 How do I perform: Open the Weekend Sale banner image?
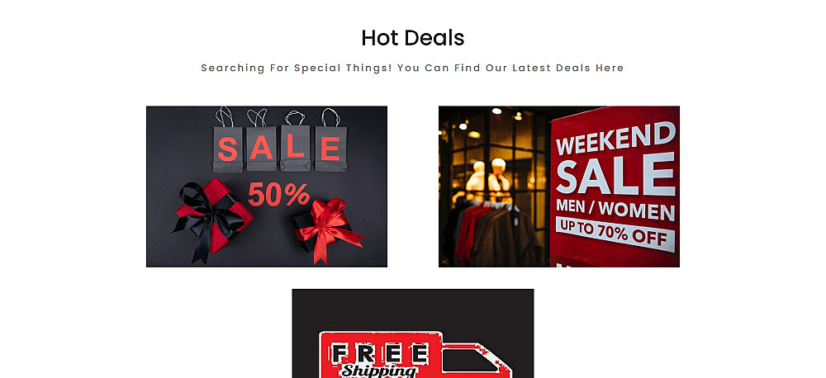click(x=559, y=187)
